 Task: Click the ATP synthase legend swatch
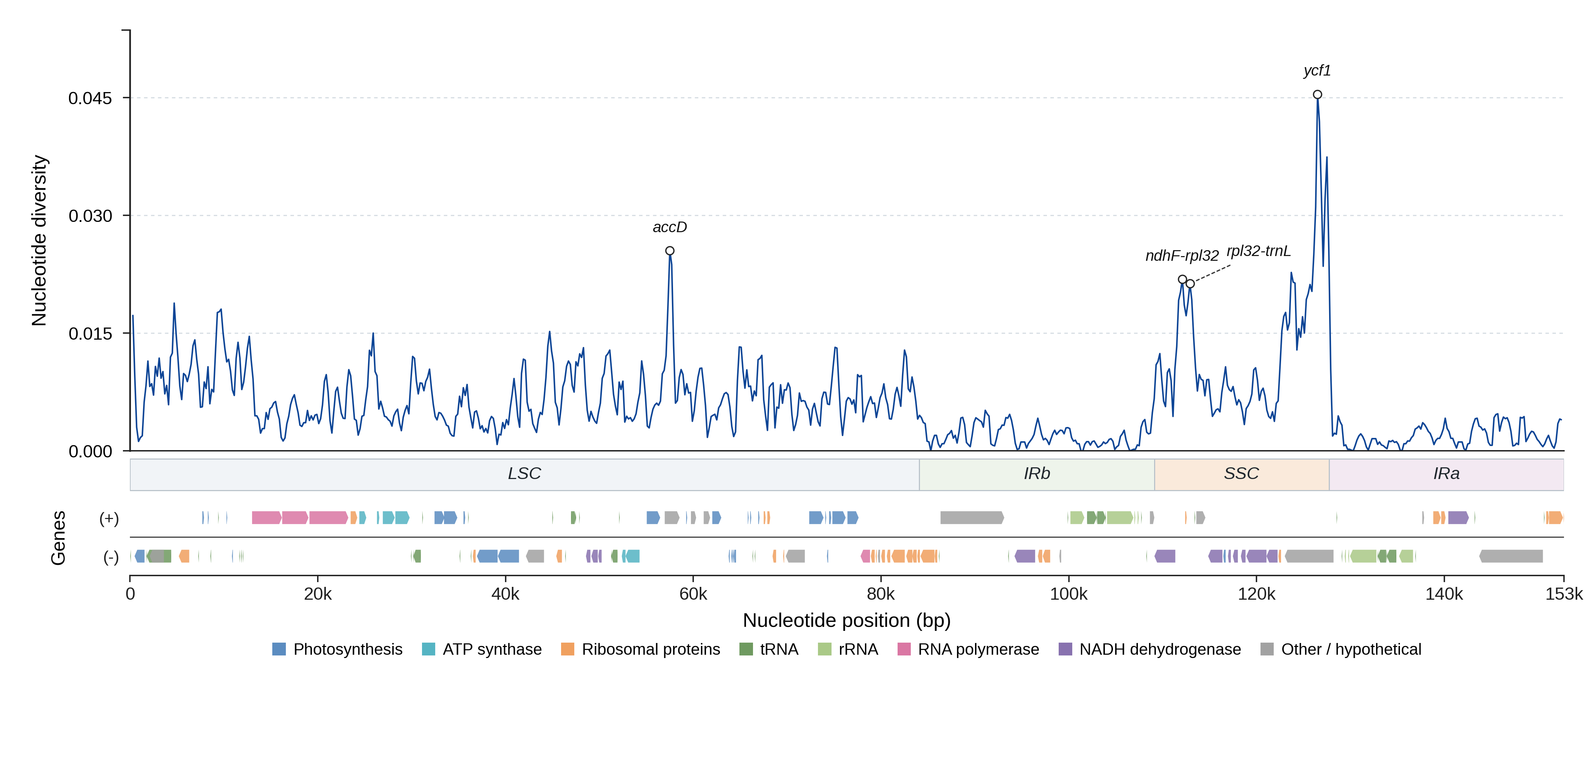429,649
